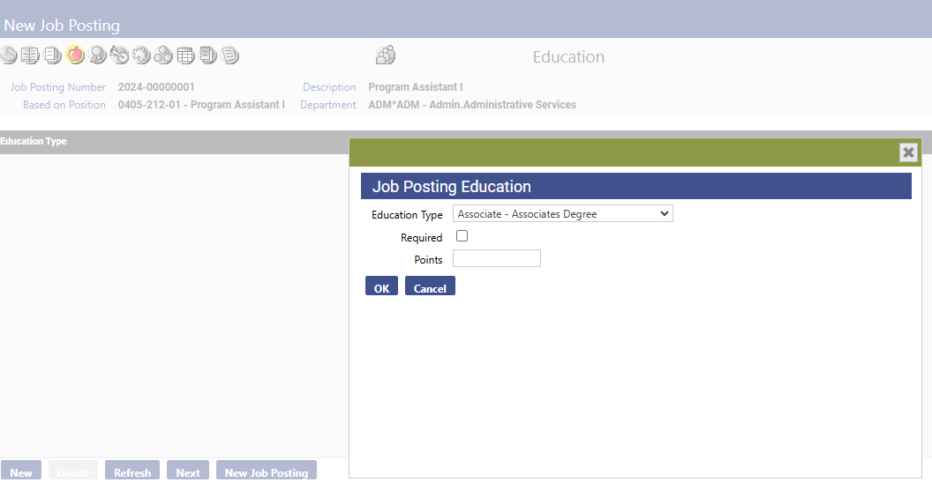Viewport: 932px width, 490px height.
Task: Go to Next step button
Action: click(188, 471)
